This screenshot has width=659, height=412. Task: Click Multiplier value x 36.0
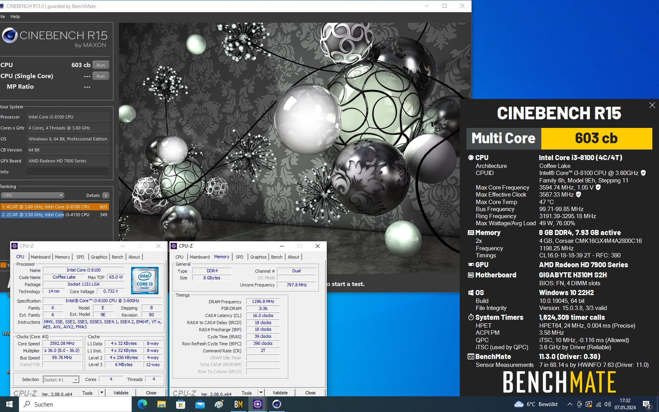coord(62,350)
